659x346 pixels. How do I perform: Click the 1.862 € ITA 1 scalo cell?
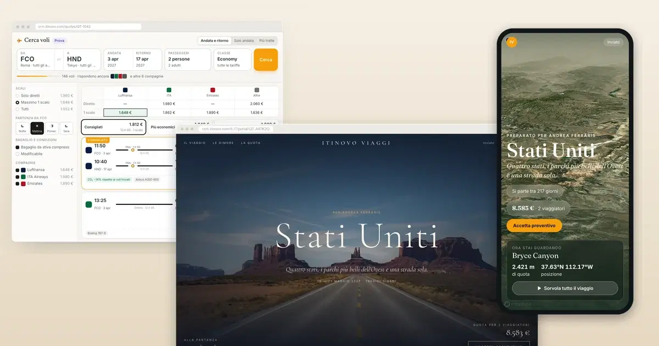169,113
